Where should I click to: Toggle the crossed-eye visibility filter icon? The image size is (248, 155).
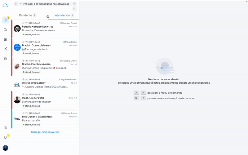74,4
